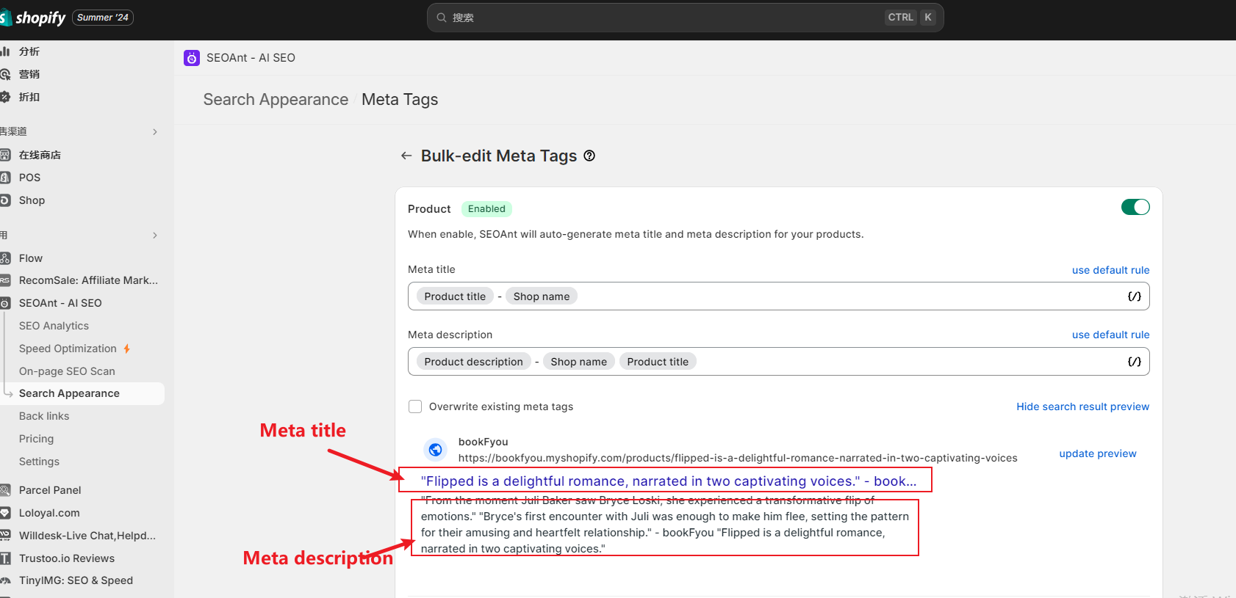The image size is (1236, 598).
Task: Open Flow app in sidebar
Action: [31, 258]
